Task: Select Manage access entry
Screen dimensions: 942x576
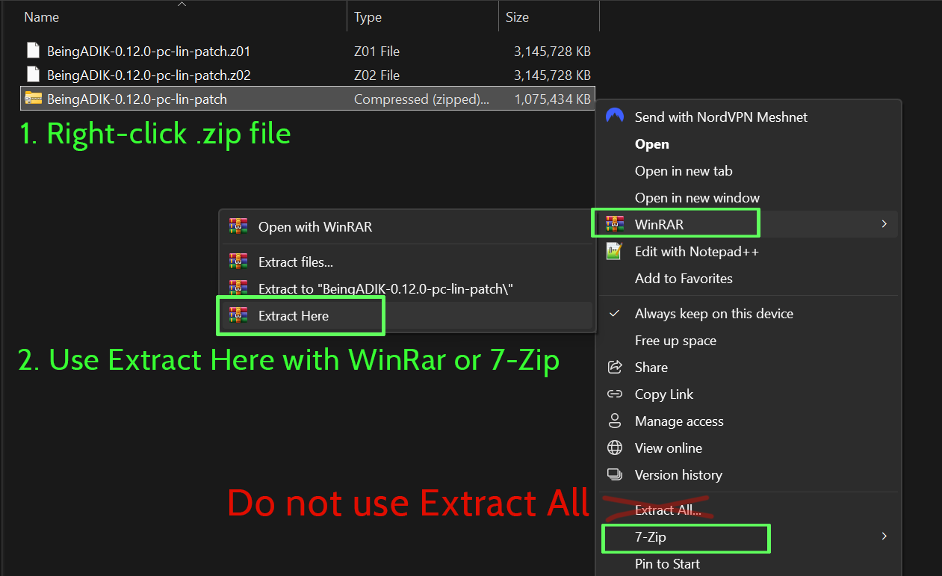Action: [x=679, y=421]
